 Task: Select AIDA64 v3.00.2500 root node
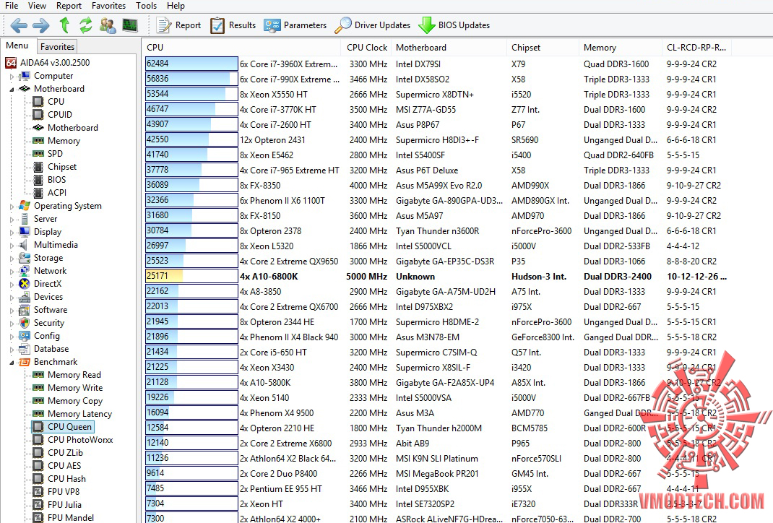(x=55, y=63)
